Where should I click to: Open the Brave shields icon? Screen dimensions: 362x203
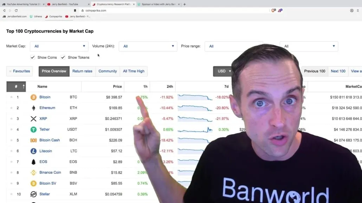[273, 11]
